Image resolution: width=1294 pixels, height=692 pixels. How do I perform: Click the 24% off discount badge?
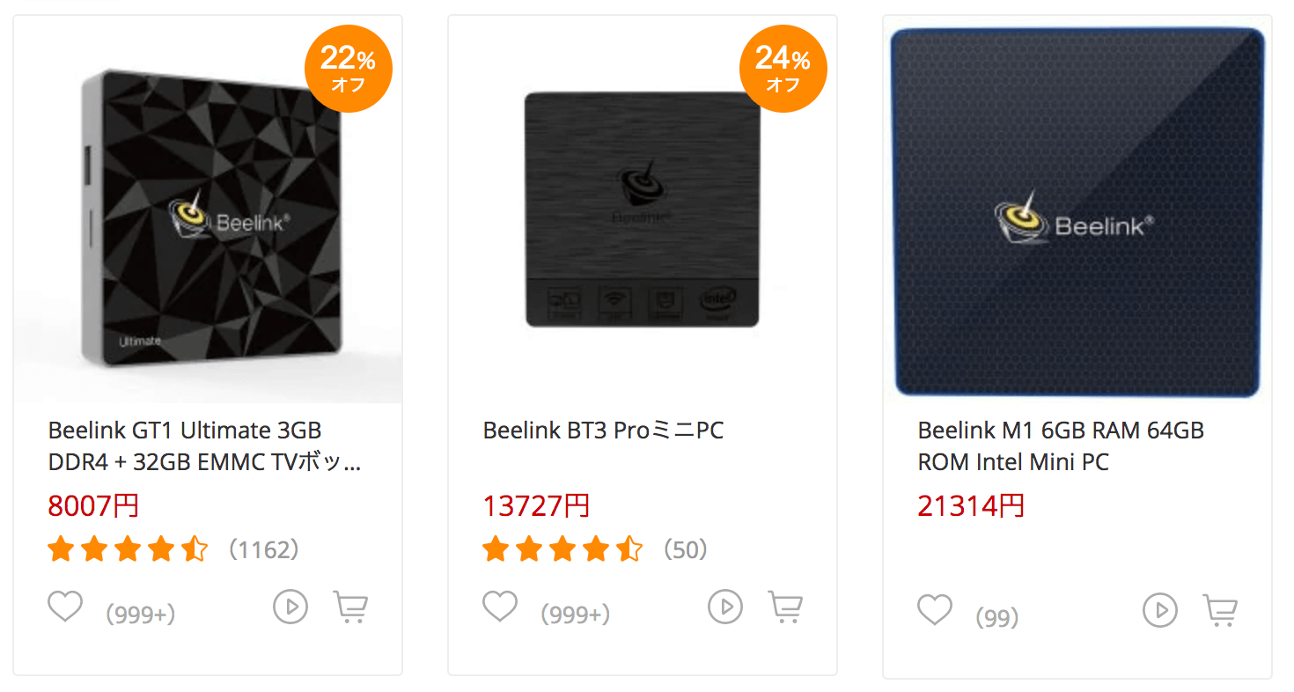[x=783, y=68]
